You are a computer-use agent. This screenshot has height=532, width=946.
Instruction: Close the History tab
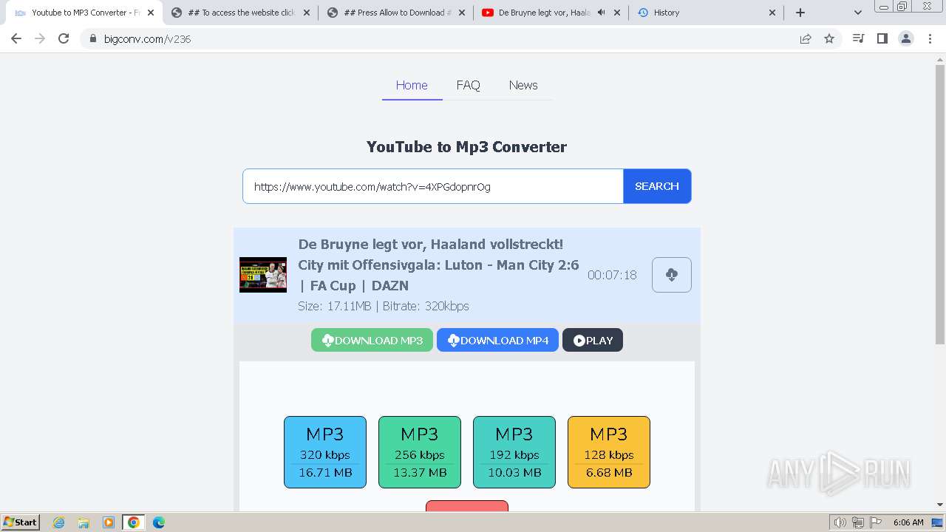point(772,13)
